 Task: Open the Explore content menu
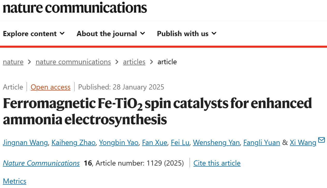pos(34,34)
